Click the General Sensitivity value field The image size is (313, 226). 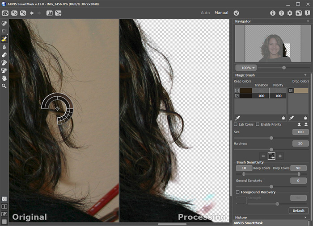(x=298, y=181)
